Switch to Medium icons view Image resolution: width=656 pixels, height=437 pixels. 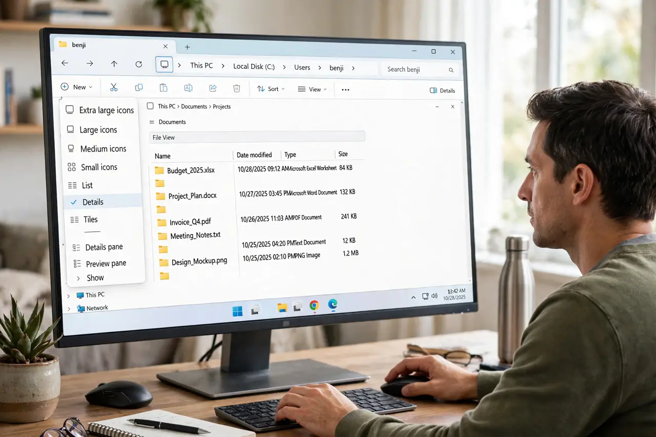point(97,149)
